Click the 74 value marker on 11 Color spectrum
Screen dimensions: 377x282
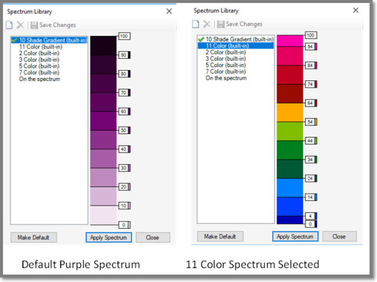pyautogui.click(x=310, y=84)
